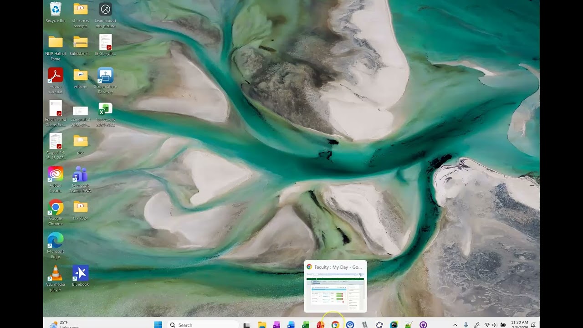Open Fractals and Chaos Ext... PDF
Image resolution: width=583 pixels, height=328 pixels.
coord(56,113)
